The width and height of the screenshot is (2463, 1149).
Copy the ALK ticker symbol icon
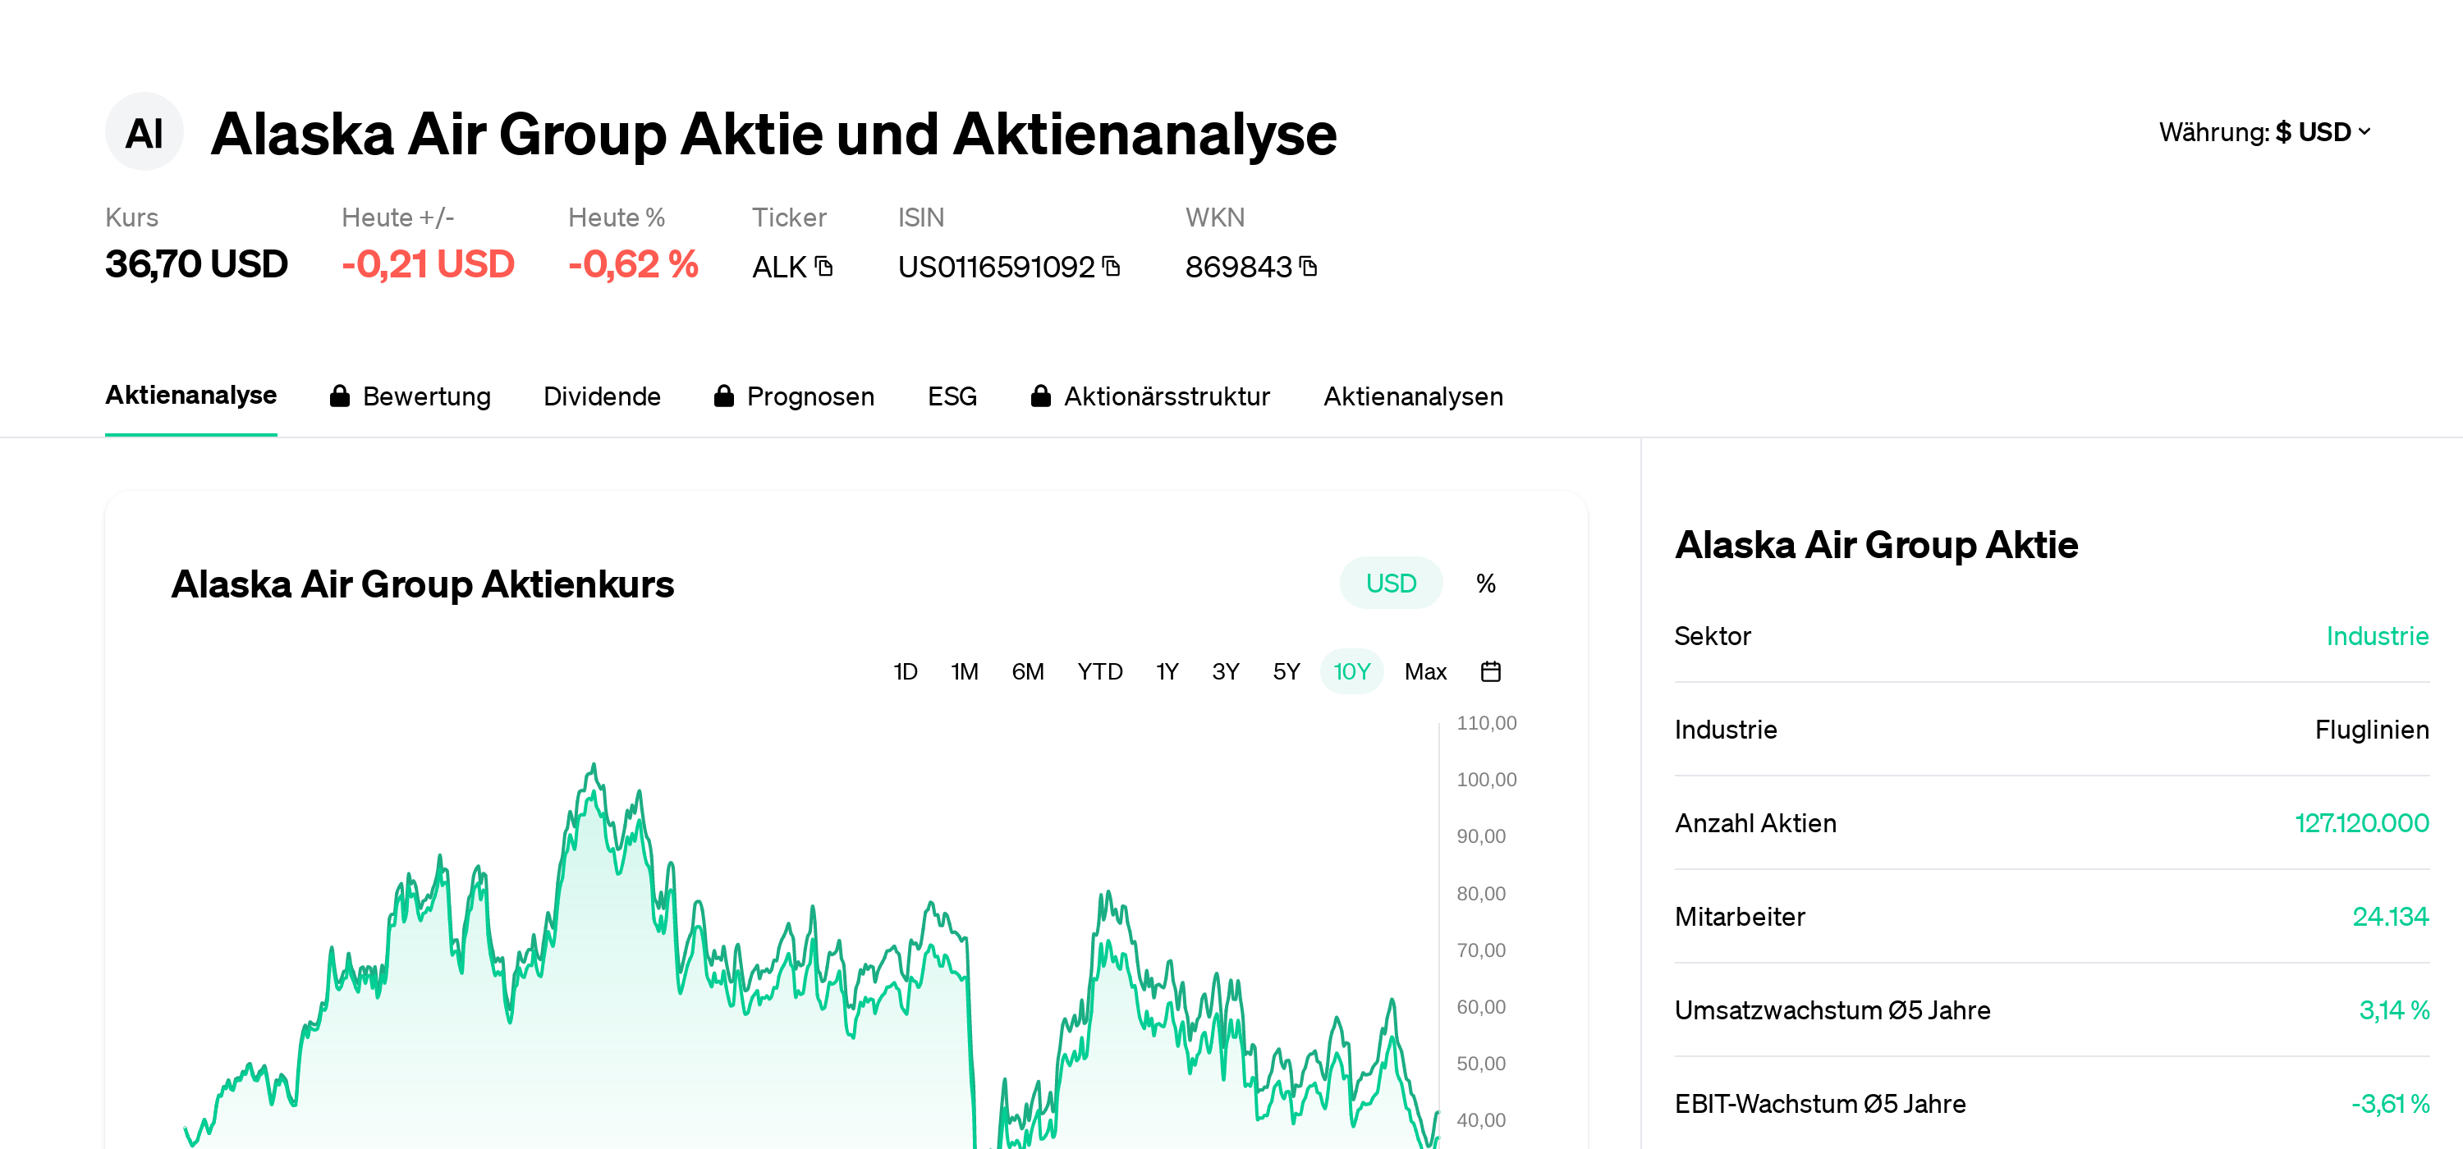point(824,267)
